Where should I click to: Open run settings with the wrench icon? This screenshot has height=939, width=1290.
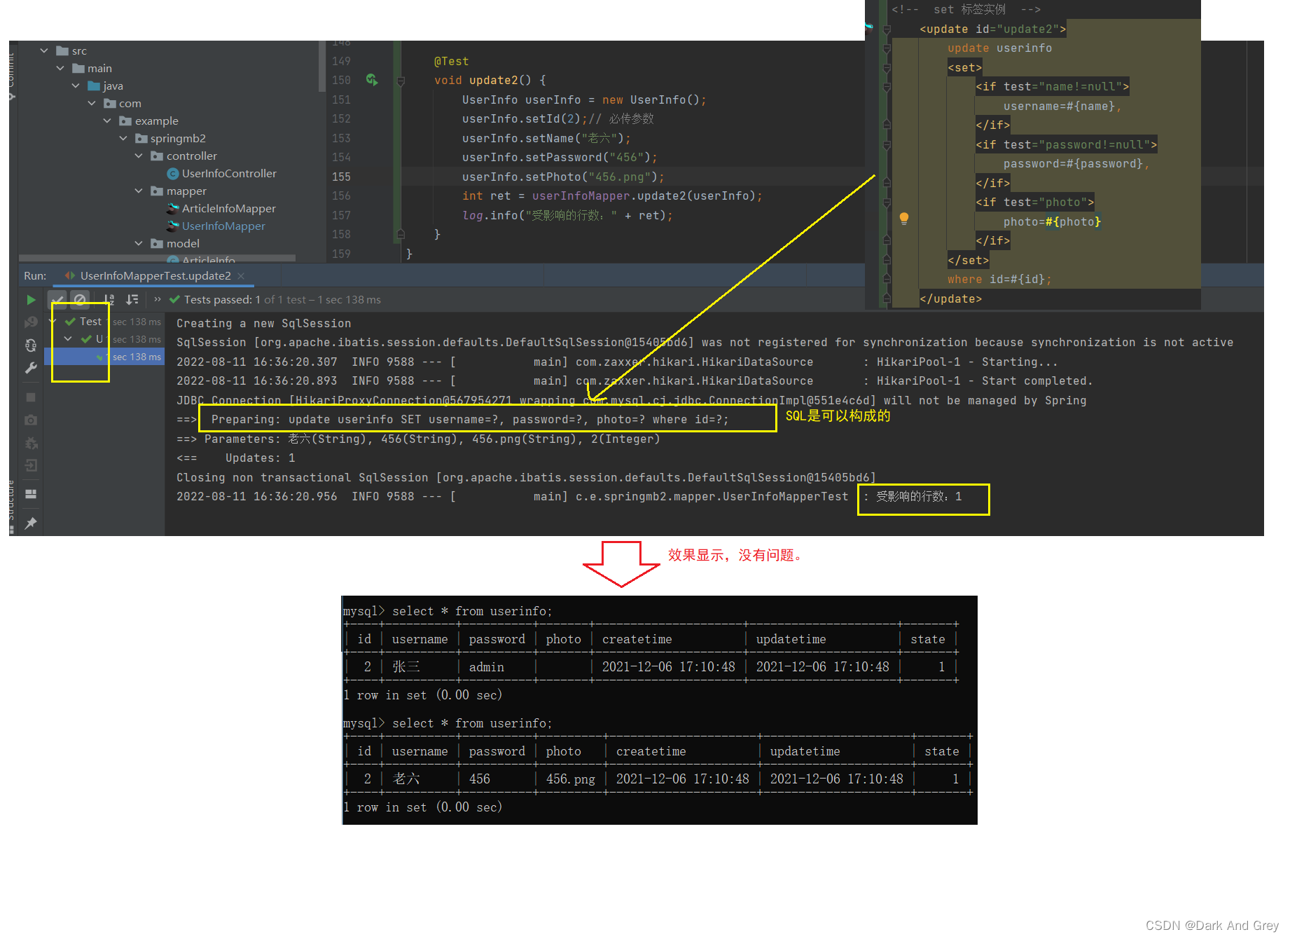(x=31, y=368)
